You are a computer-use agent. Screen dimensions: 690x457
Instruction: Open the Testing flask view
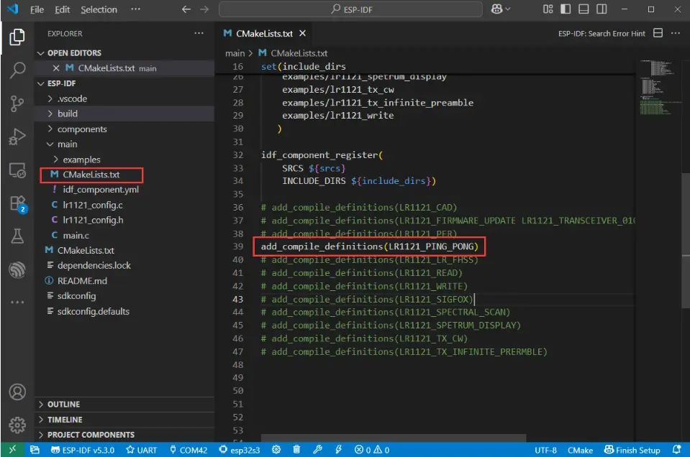point(17,236)
